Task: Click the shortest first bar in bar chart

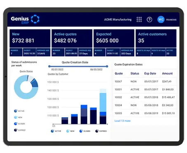Action: [x=65, y=120]
